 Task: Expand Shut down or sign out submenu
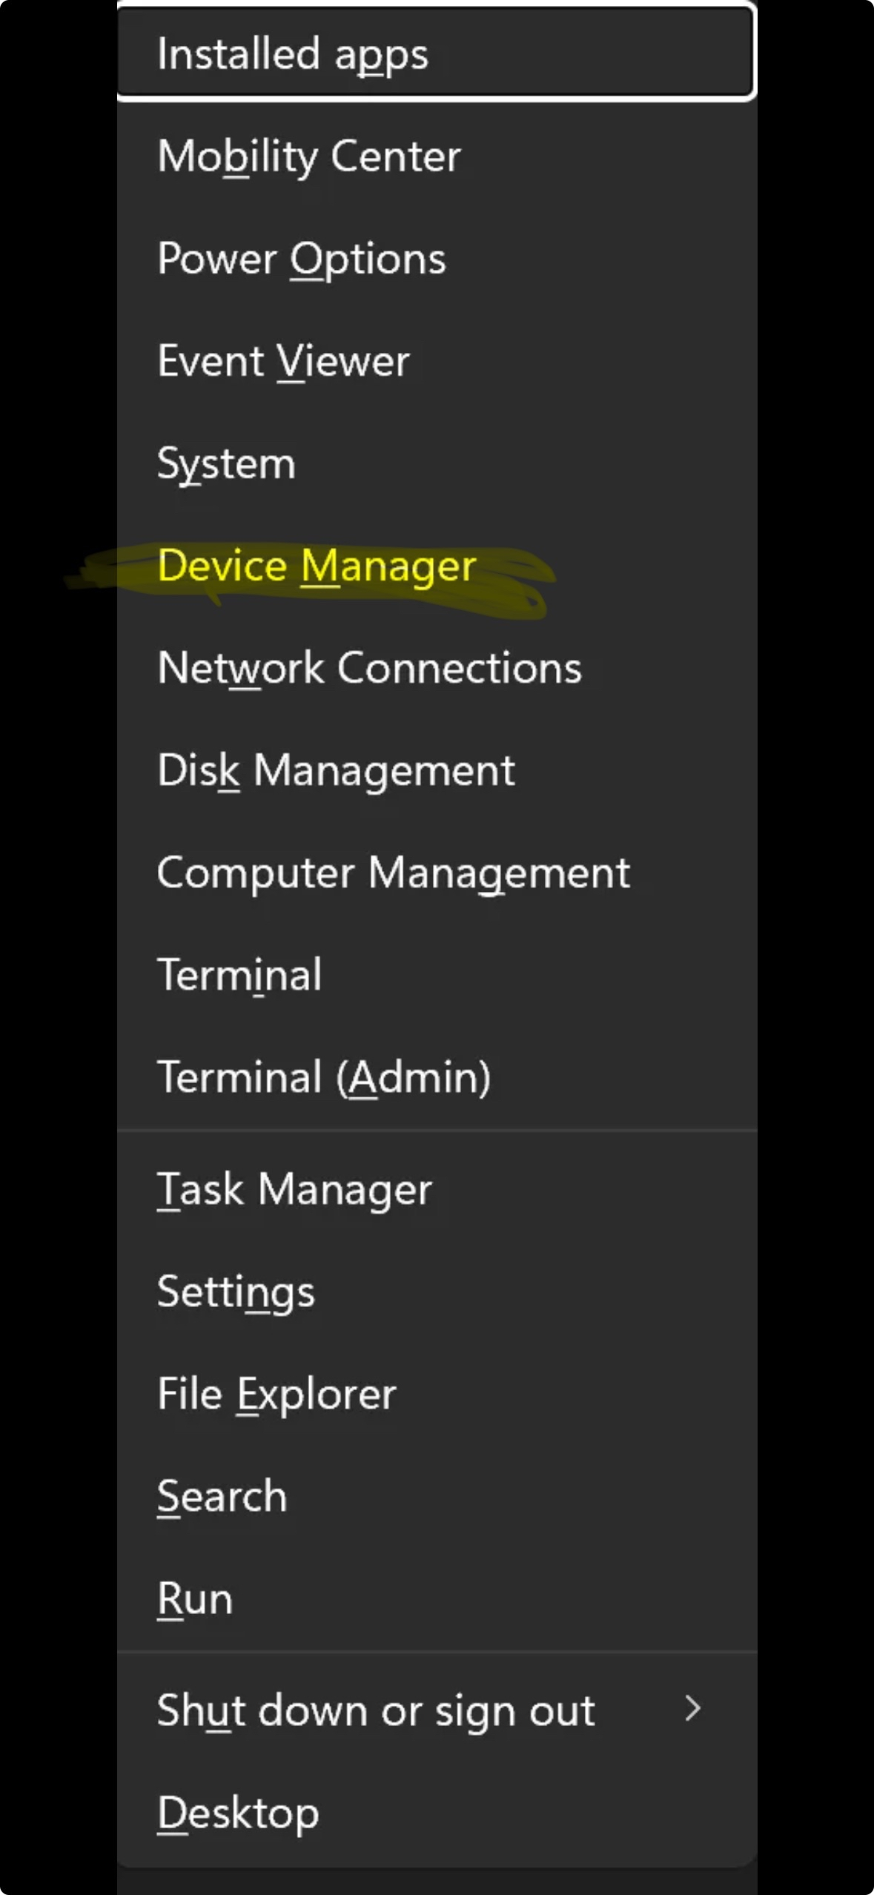tap(376, 1711)
